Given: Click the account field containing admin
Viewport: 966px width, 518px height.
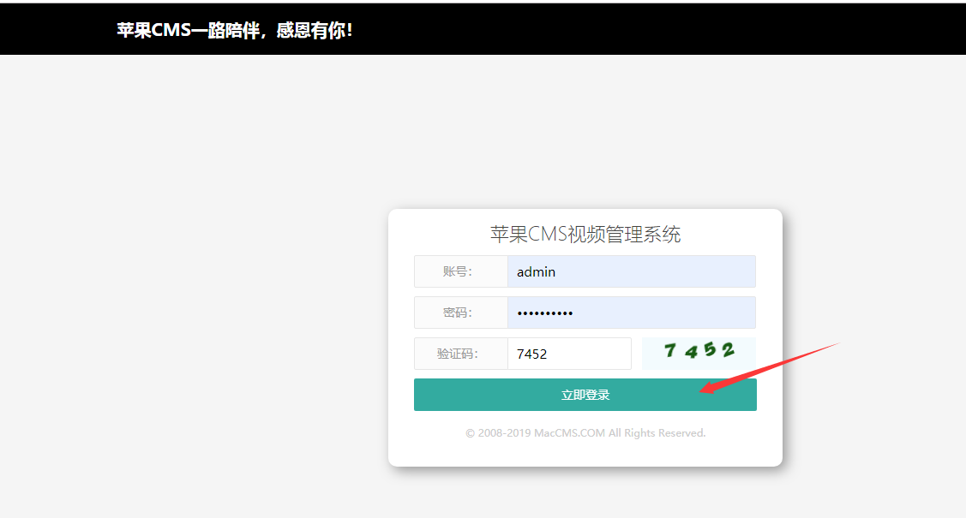Looking at the screenshot, I should (x=632, y=271).
